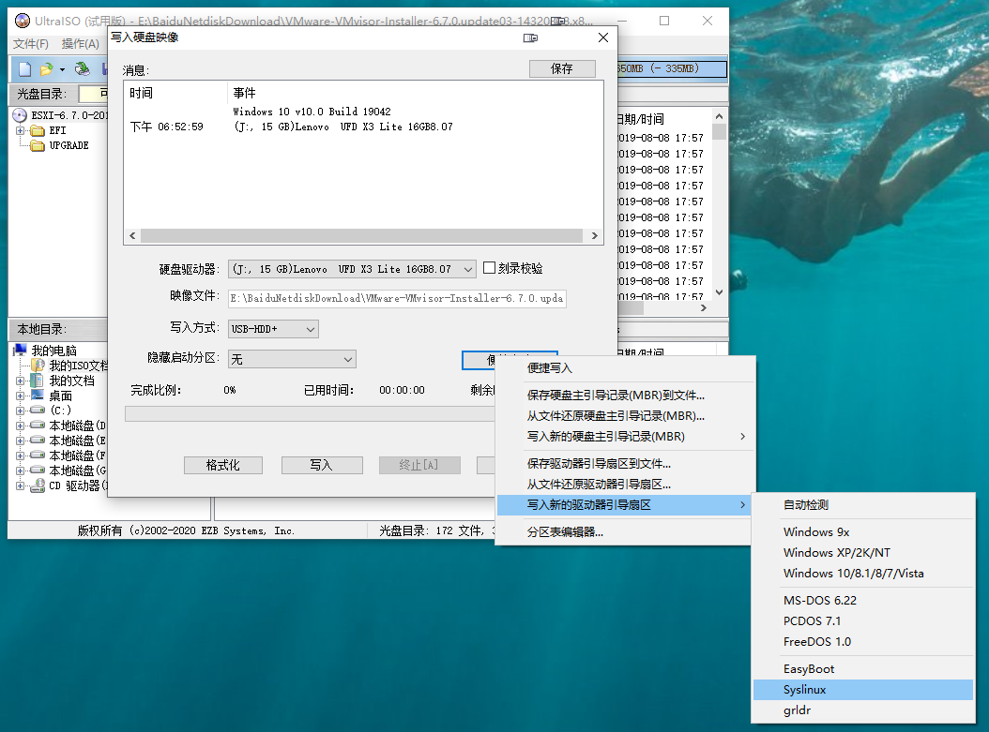
Task: Select MS-DOS 6.22 in the submenu
Action: tap(863, 601)
